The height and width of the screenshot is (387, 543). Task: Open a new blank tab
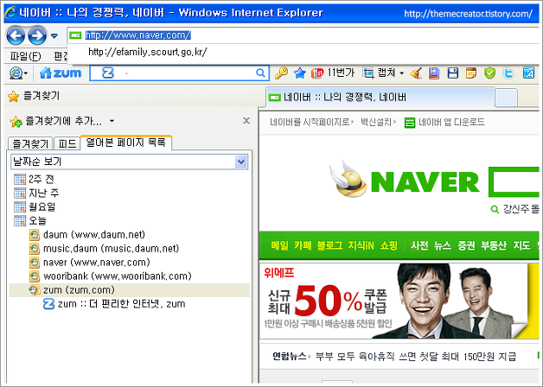coord(507,98)
